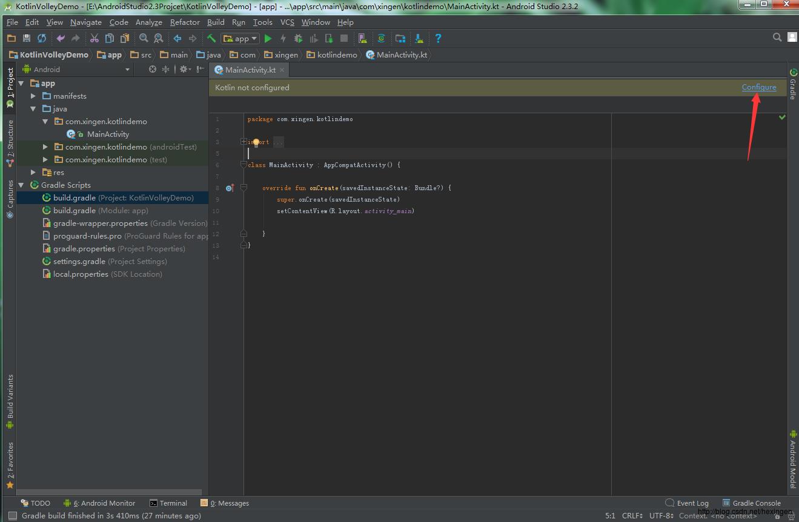Click the Scroll from Source target icon
This screenshot has height=522, width=799.
point(153,69)
